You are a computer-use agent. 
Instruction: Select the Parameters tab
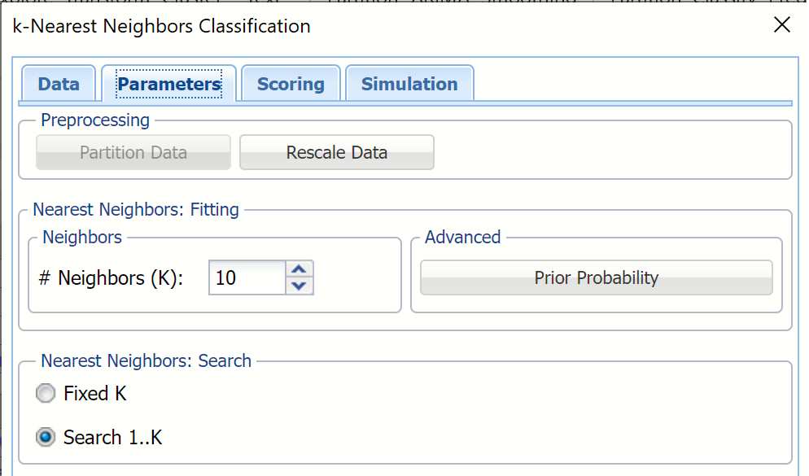pos(169,84)
